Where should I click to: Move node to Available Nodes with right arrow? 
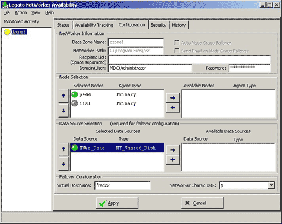point(173,98)
